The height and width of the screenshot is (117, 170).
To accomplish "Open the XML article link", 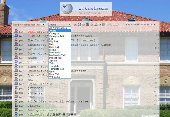I will [x=30, y=80].
